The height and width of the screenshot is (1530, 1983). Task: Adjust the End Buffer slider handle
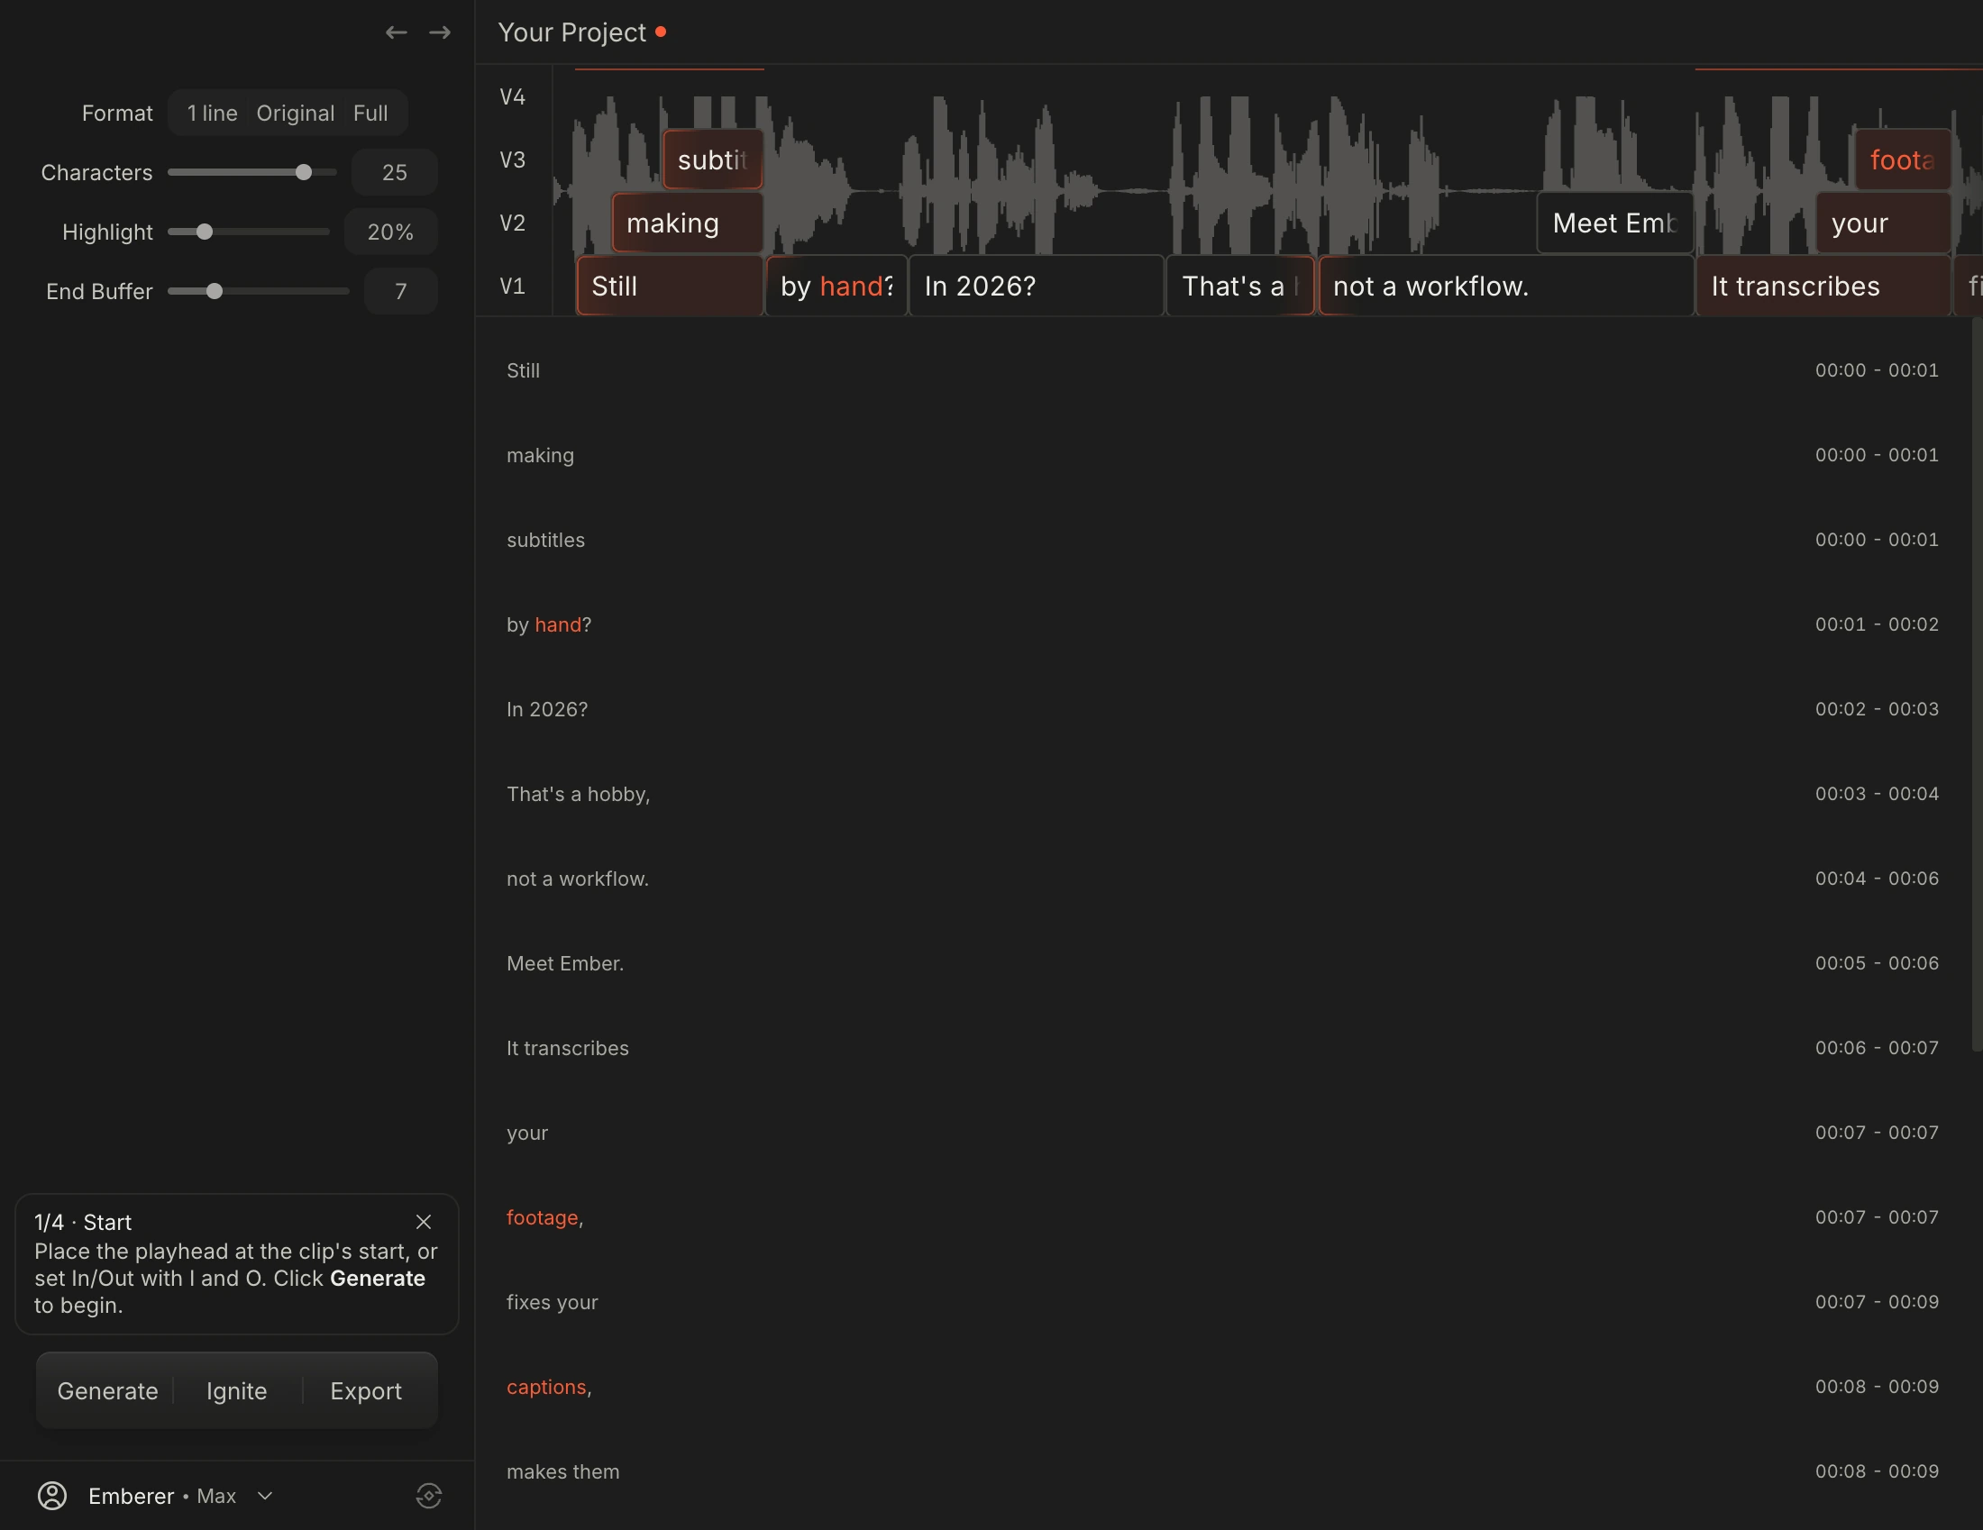coord(215,291)
